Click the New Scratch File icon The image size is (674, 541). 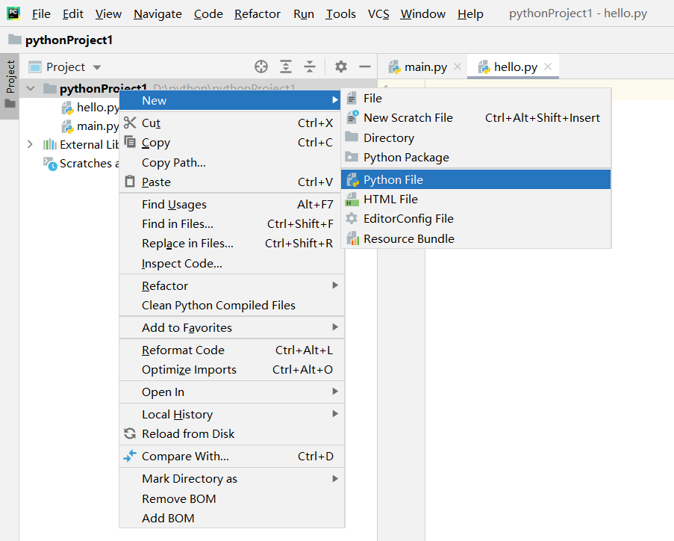point(352,117)
